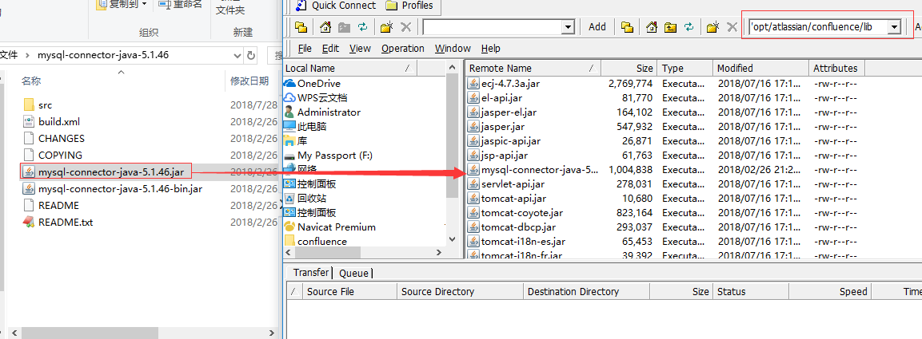Click local pane scroll-down arrow
The image size is (922, 339).
(452, 239)
